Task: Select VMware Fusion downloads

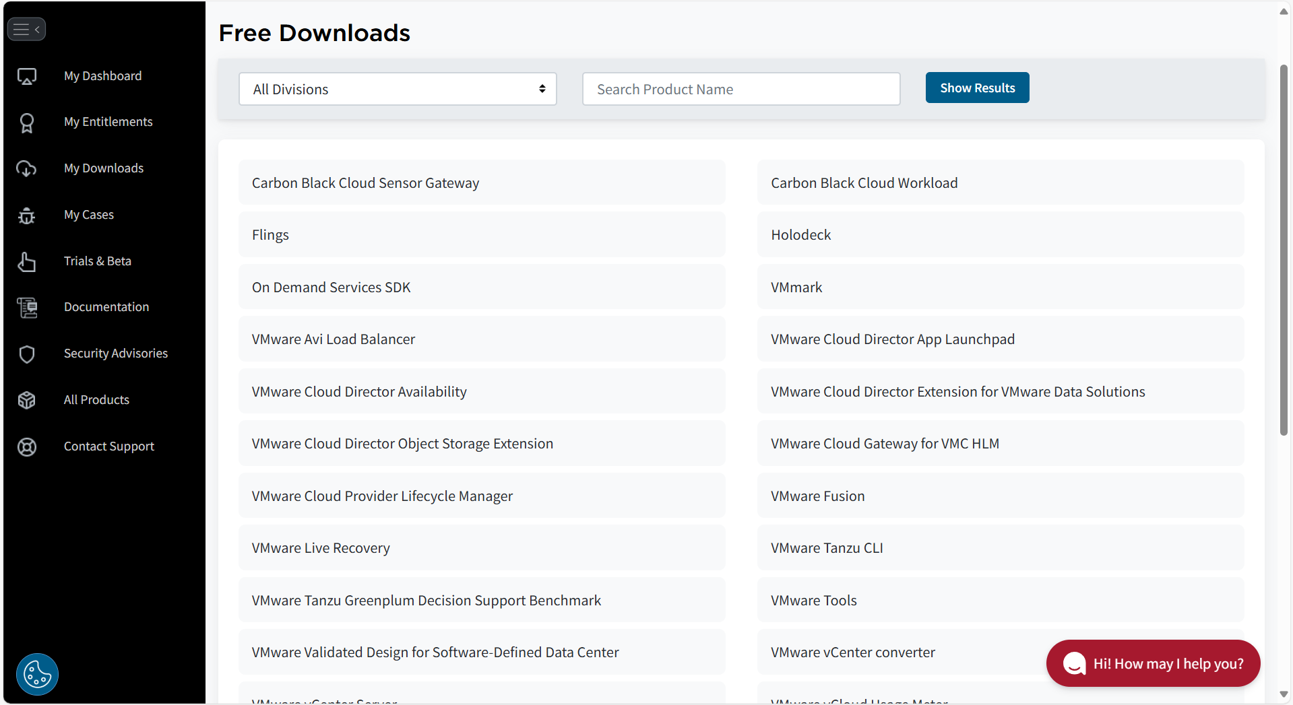Action: (1001, 496)
